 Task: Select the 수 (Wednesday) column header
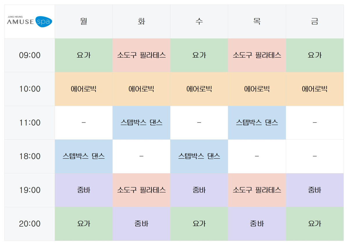click(199, 22)
